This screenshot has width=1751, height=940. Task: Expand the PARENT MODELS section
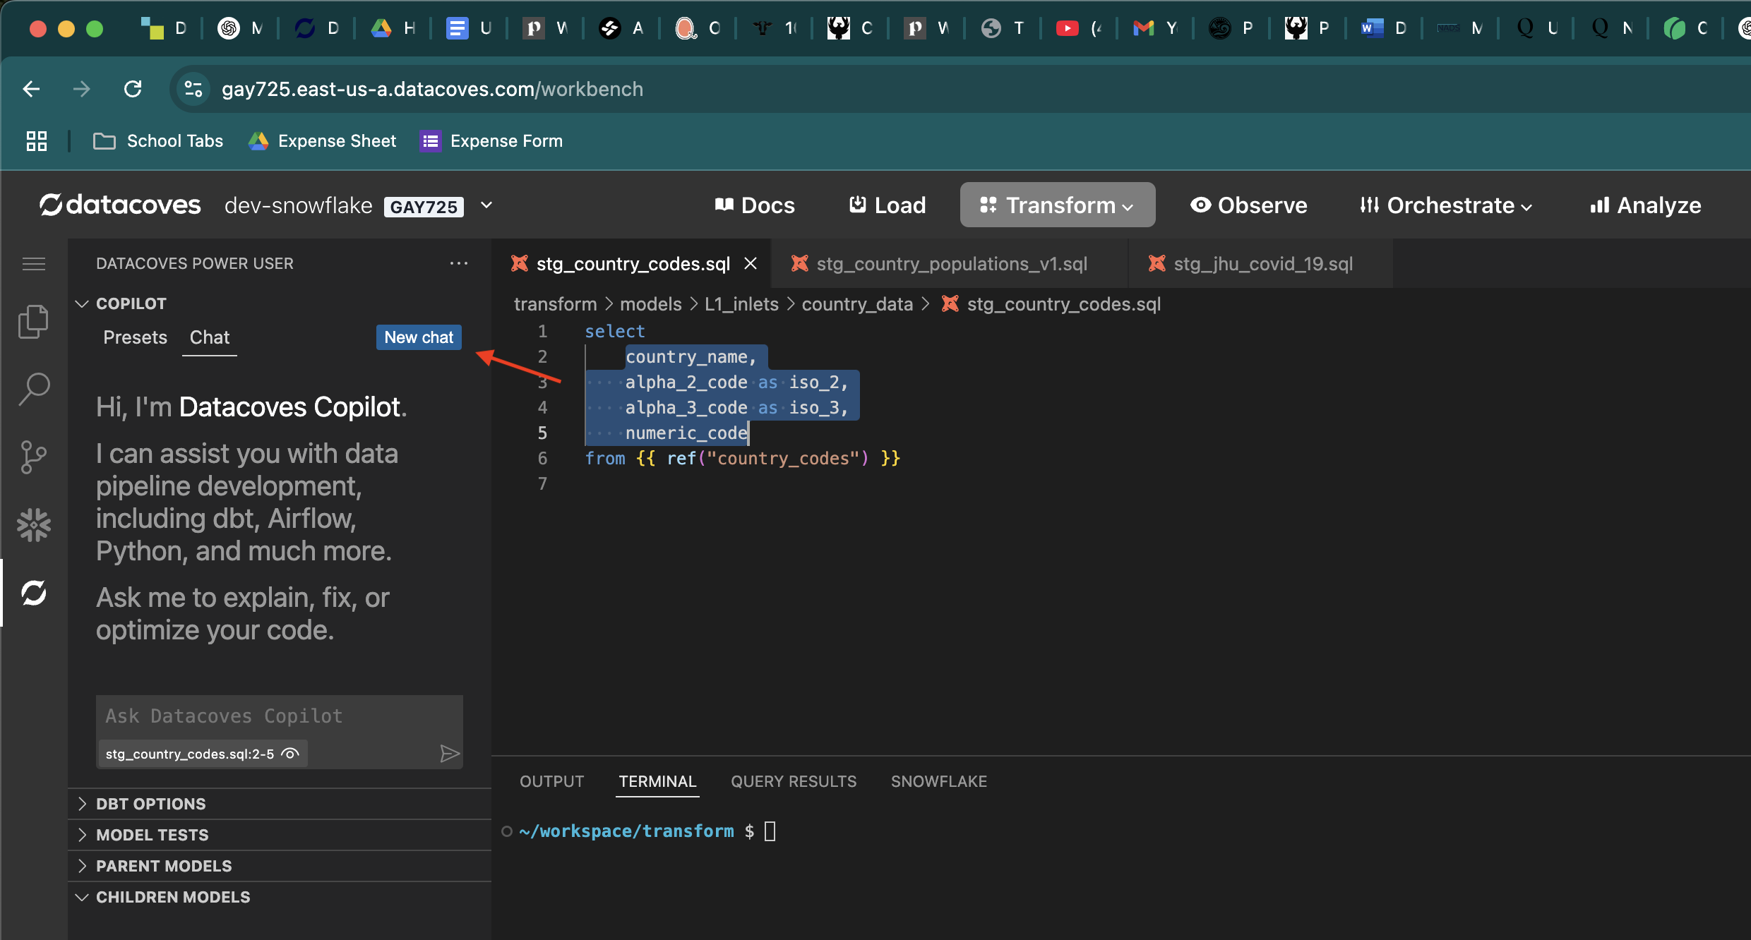click(279, 866)
